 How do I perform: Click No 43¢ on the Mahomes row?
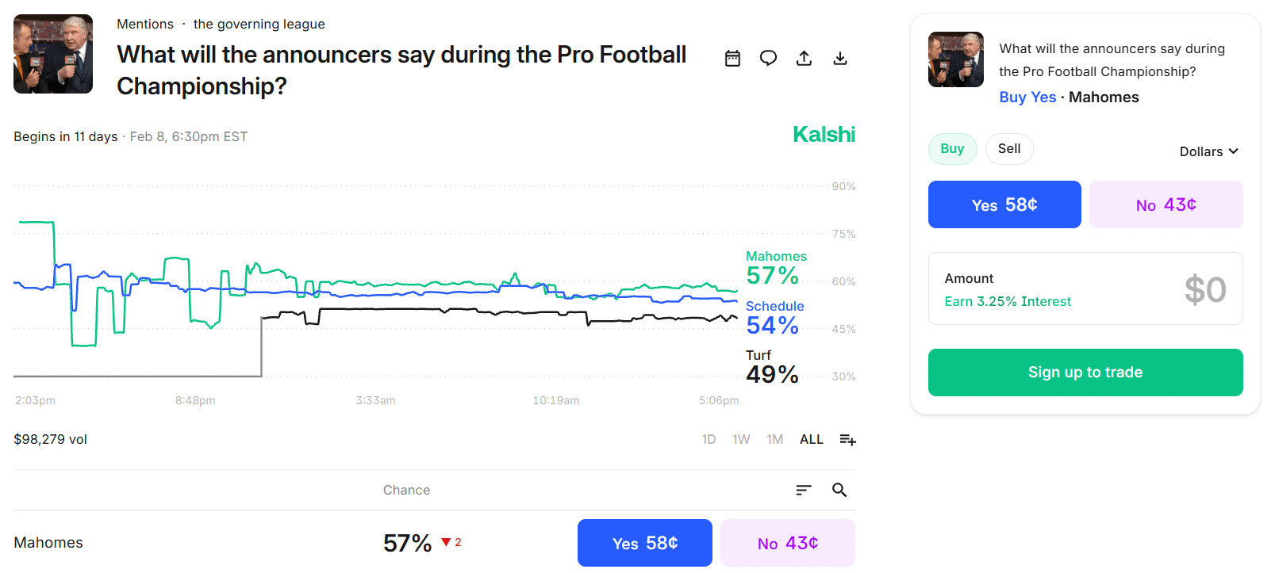click(x=786, y=543)
